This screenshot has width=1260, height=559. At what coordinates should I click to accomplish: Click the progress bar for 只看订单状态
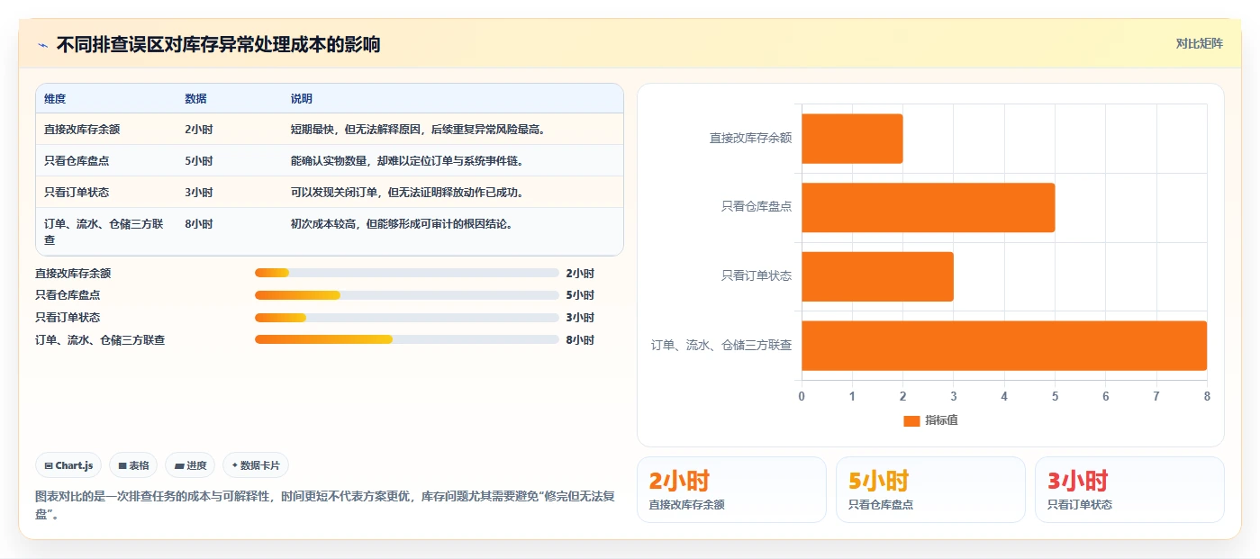coord(407,318)
